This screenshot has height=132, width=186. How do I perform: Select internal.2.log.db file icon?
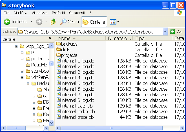(x=59, y=66)
